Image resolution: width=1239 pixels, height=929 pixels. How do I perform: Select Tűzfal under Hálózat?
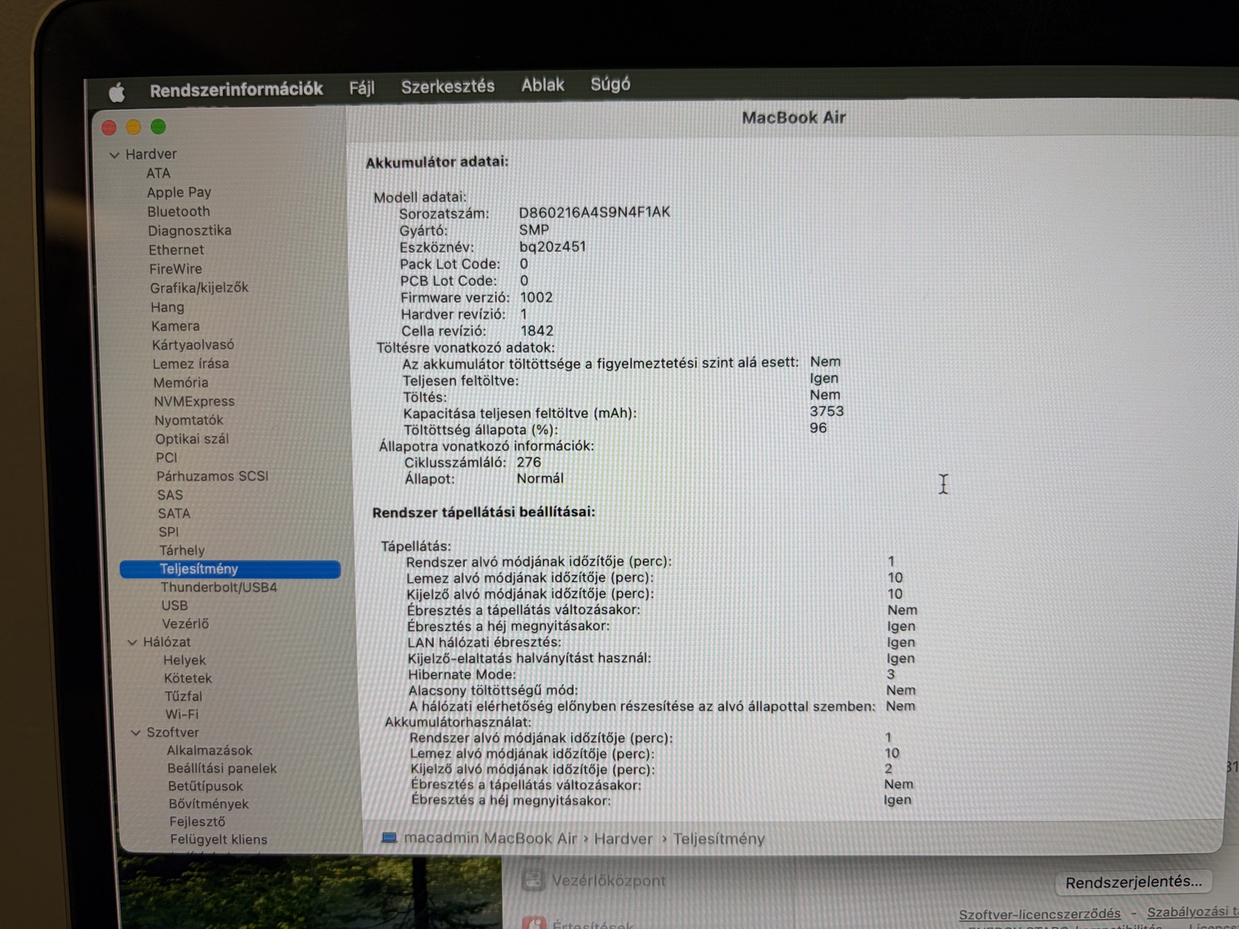184,696
